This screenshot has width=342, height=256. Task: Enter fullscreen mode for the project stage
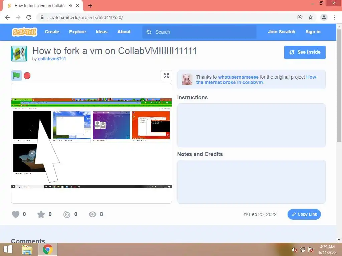coord(166,76)
